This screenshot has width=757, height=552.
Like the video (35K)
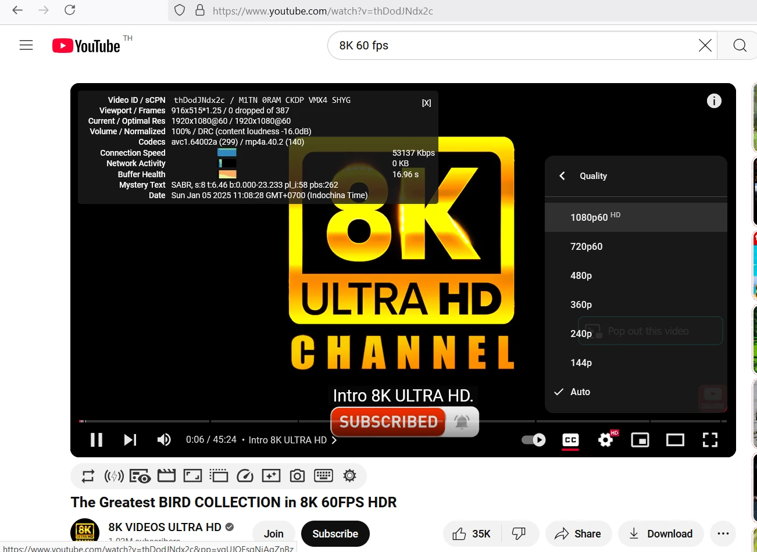(x=472, y=534)
